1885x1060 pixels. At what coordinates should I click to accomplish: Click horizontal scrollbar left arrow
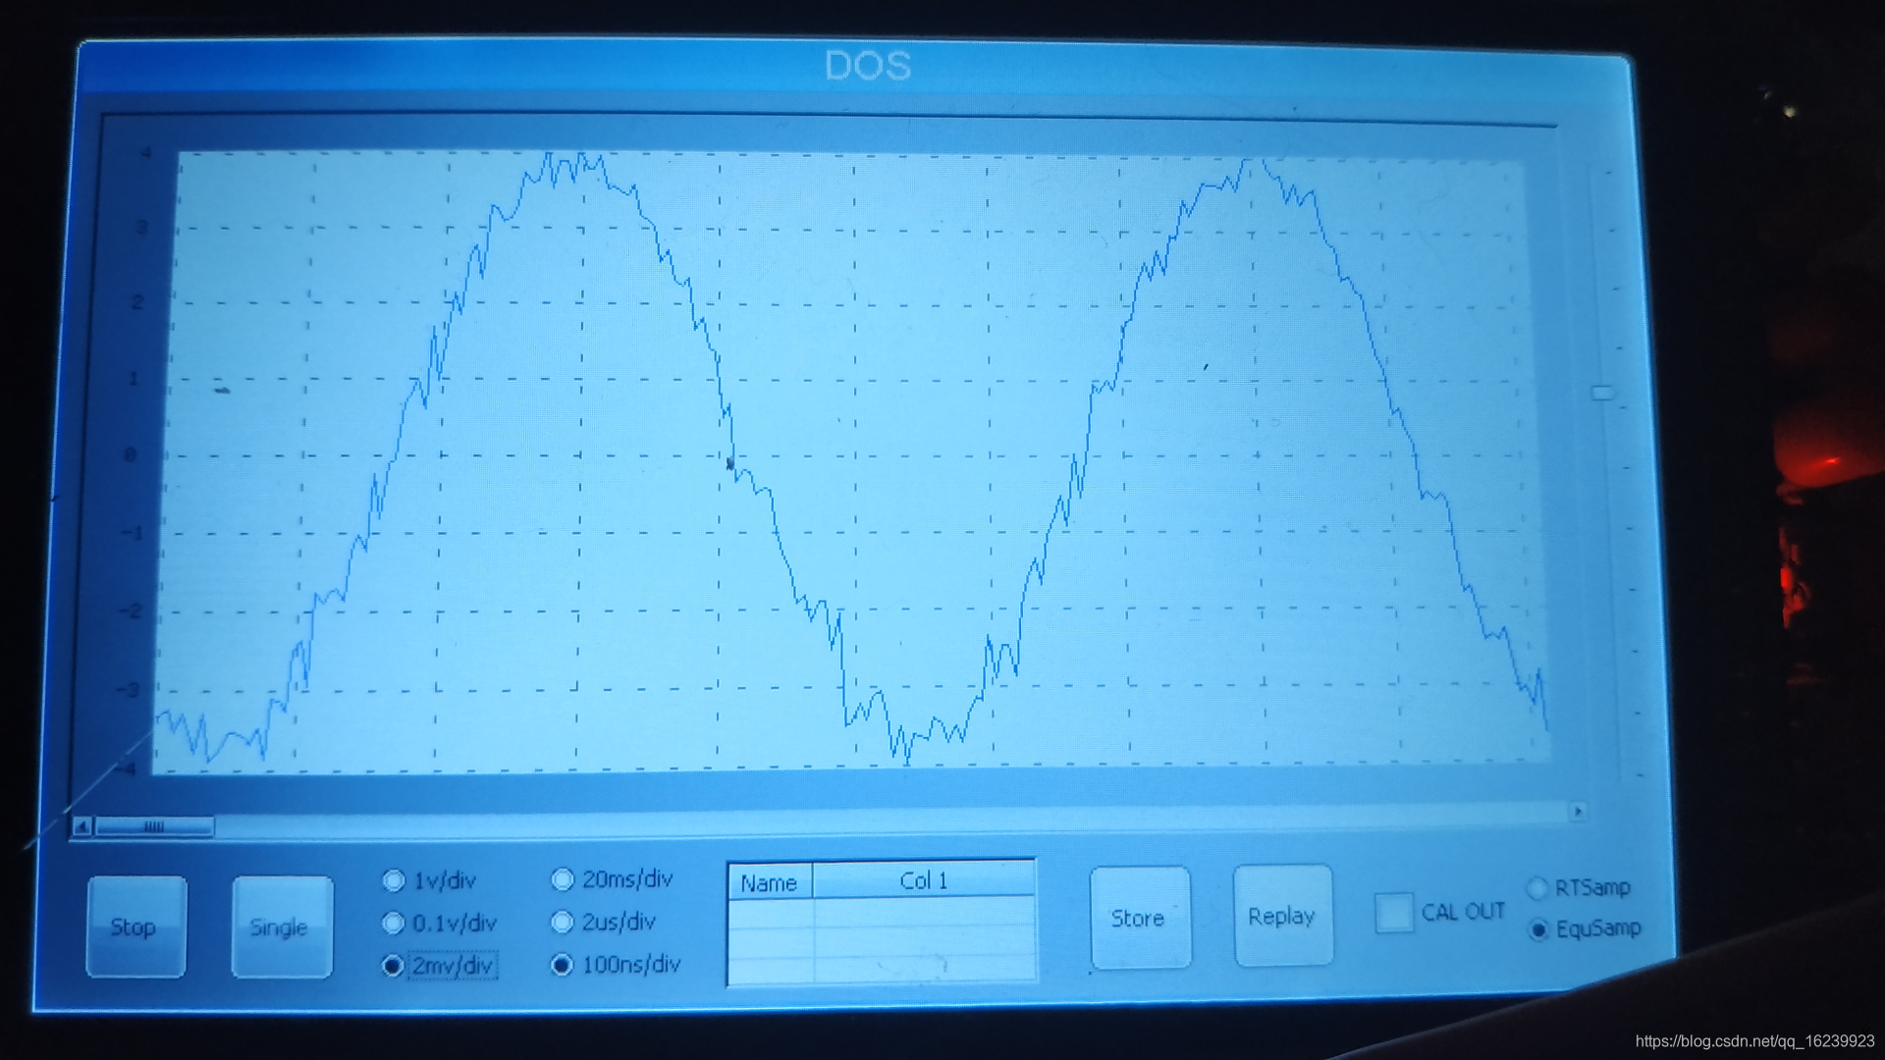(83, 826)
